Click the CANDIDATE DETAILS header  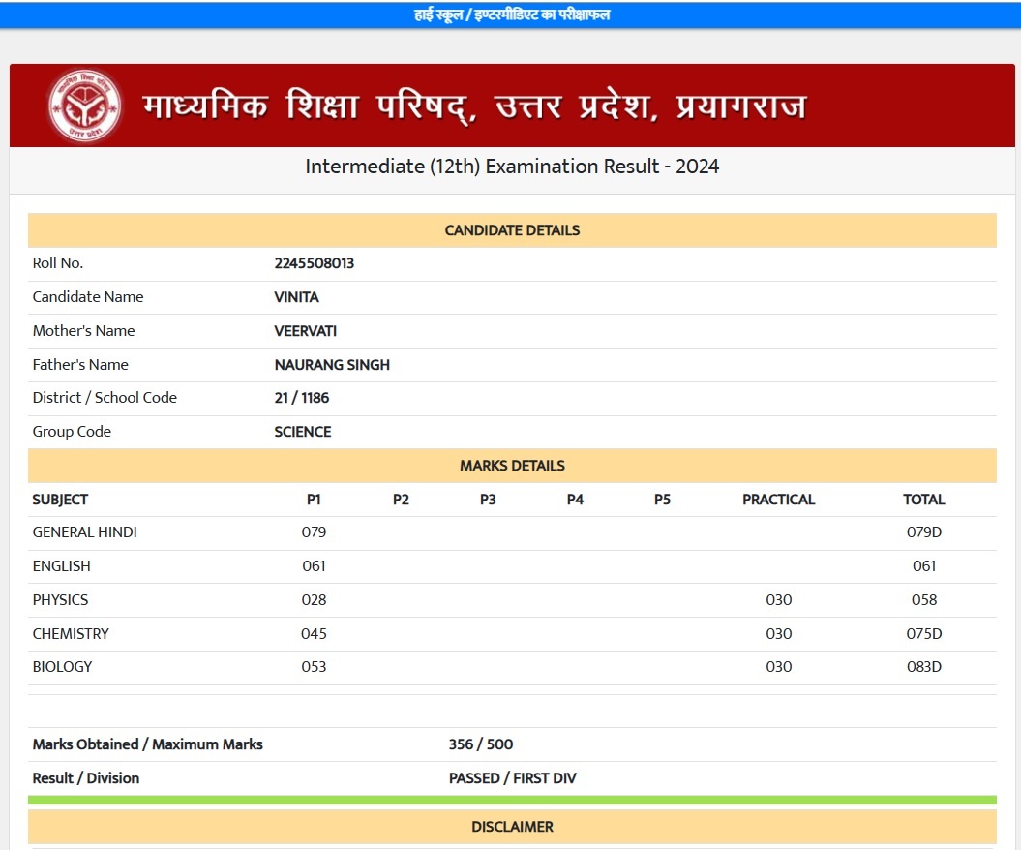point(512,229)
